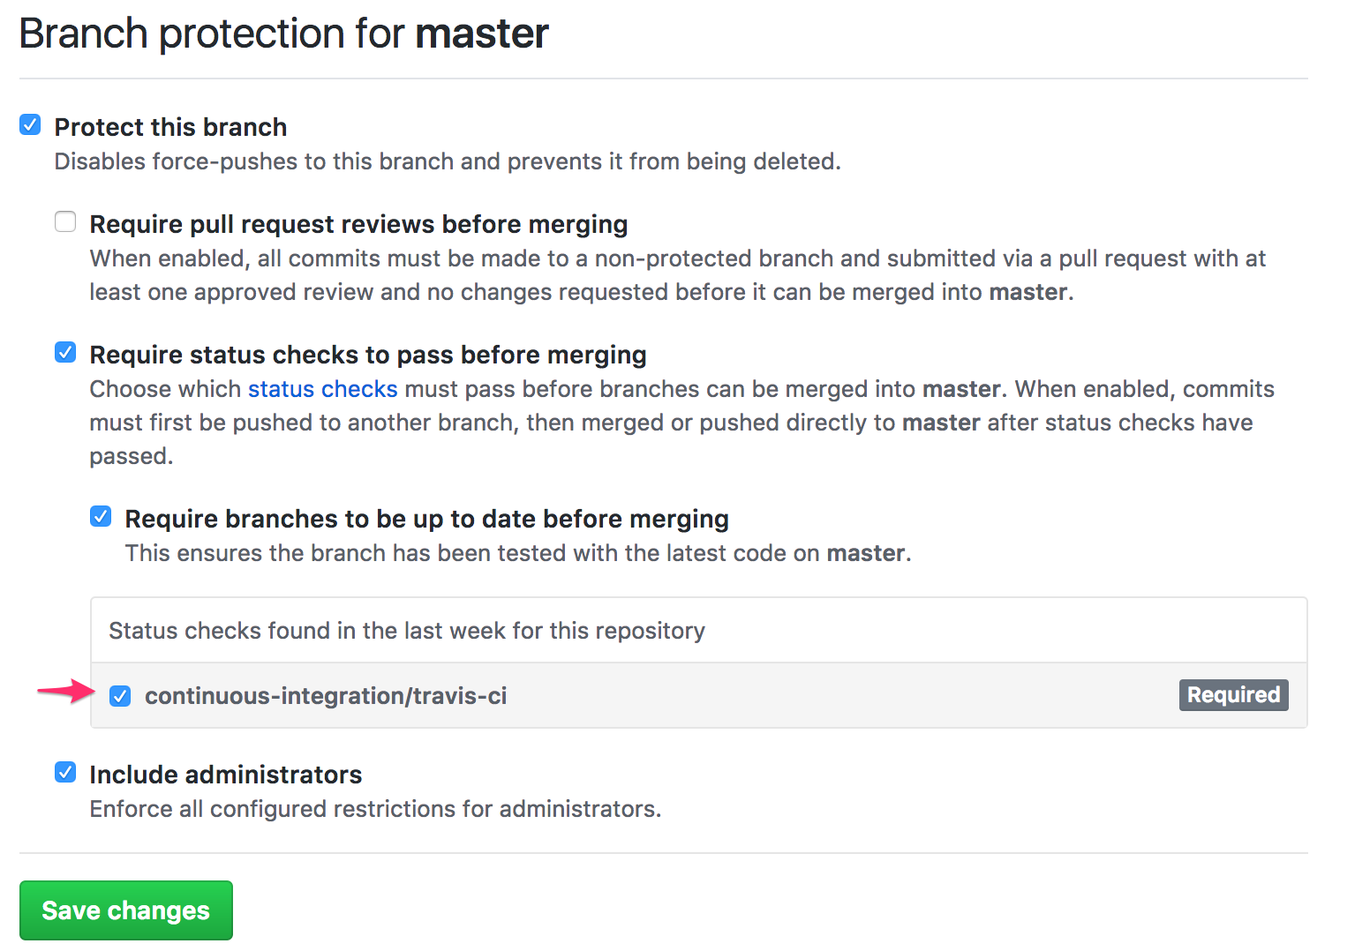Click the Require status checks label text

367,355
